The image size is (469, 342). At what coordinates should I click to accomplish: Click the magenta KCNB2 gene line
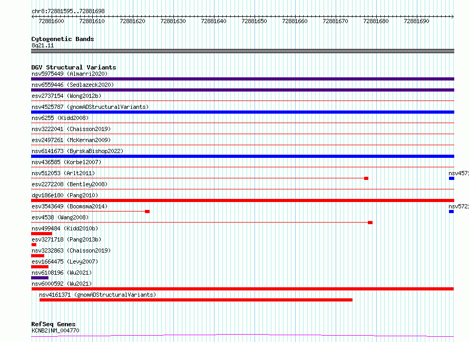(x=242, y=336)
